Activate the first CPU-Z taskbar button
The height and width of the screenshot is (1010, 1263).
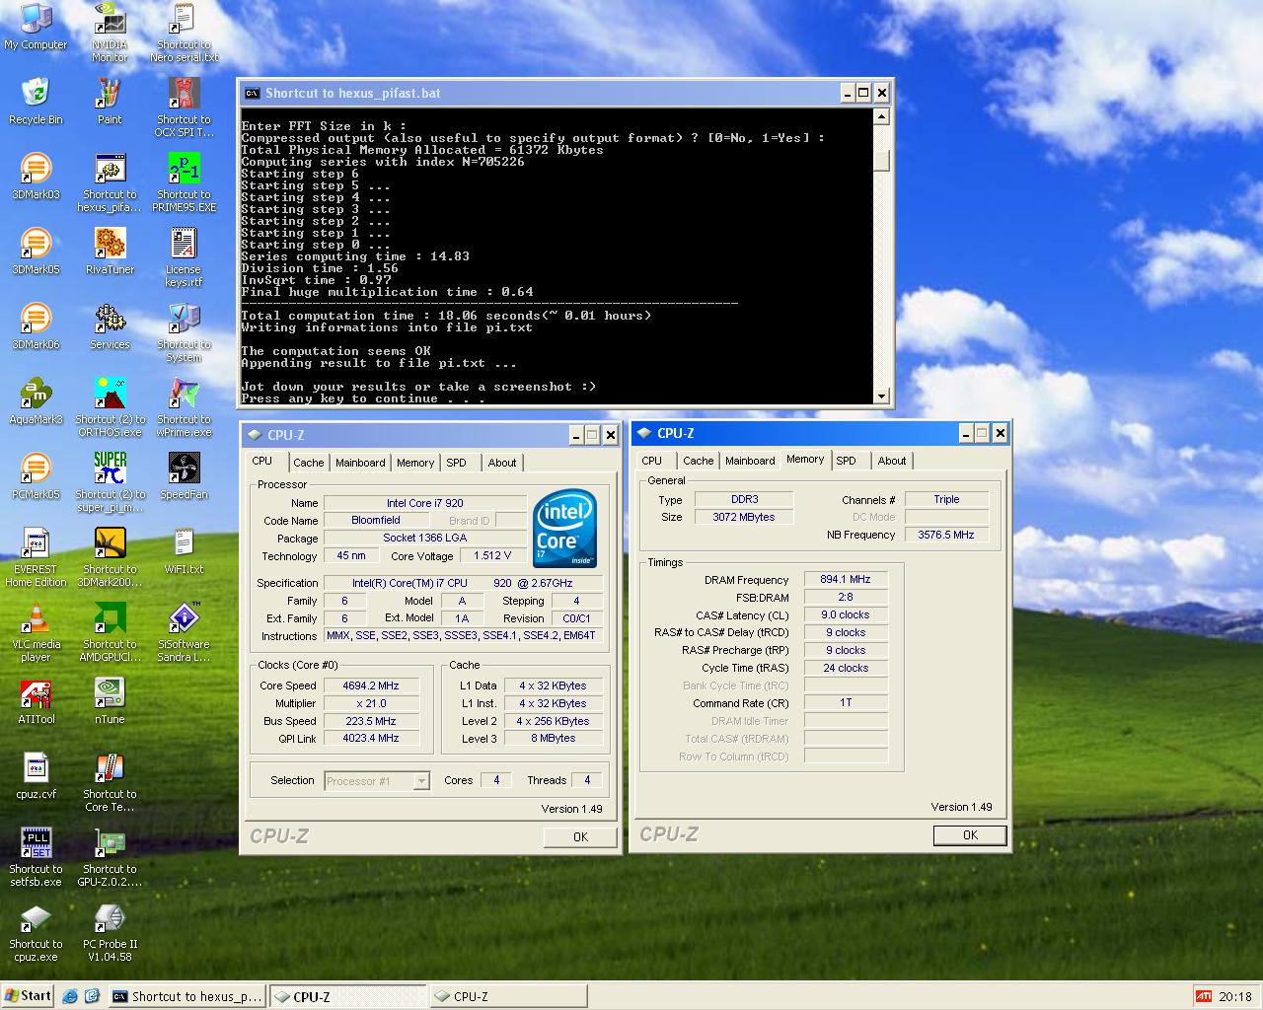pos(347,996)
